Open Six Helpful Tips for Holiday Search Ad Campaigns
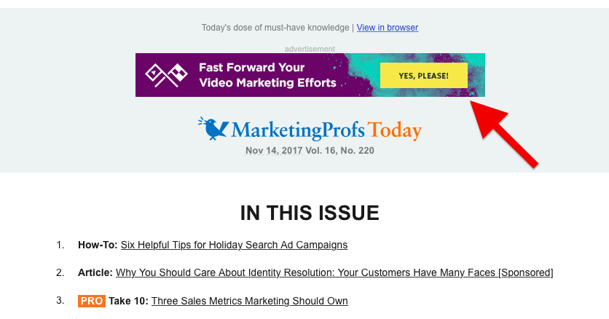 [x=234, y=245]
